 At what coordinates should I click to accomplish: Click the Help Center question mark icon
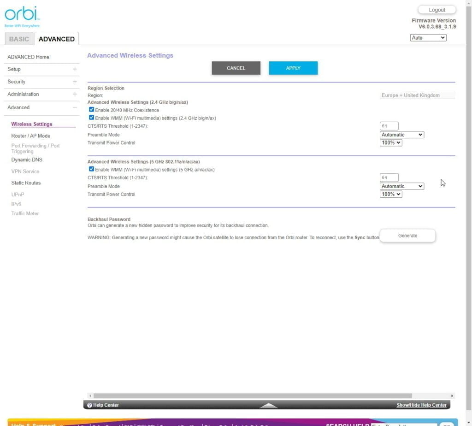(x=89, y=405)
